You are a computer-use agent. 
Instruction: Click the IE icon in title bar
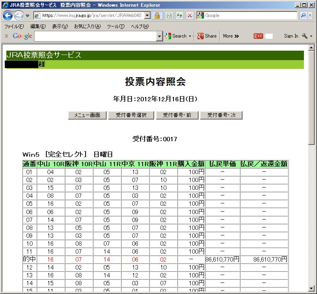[x=5, y=5]
